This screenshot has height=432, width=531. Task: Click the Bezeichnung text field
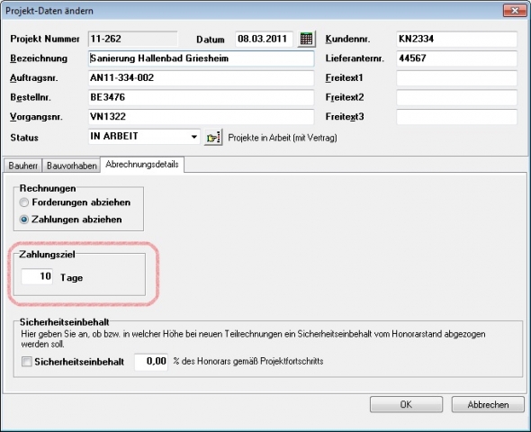click(202, 58)
